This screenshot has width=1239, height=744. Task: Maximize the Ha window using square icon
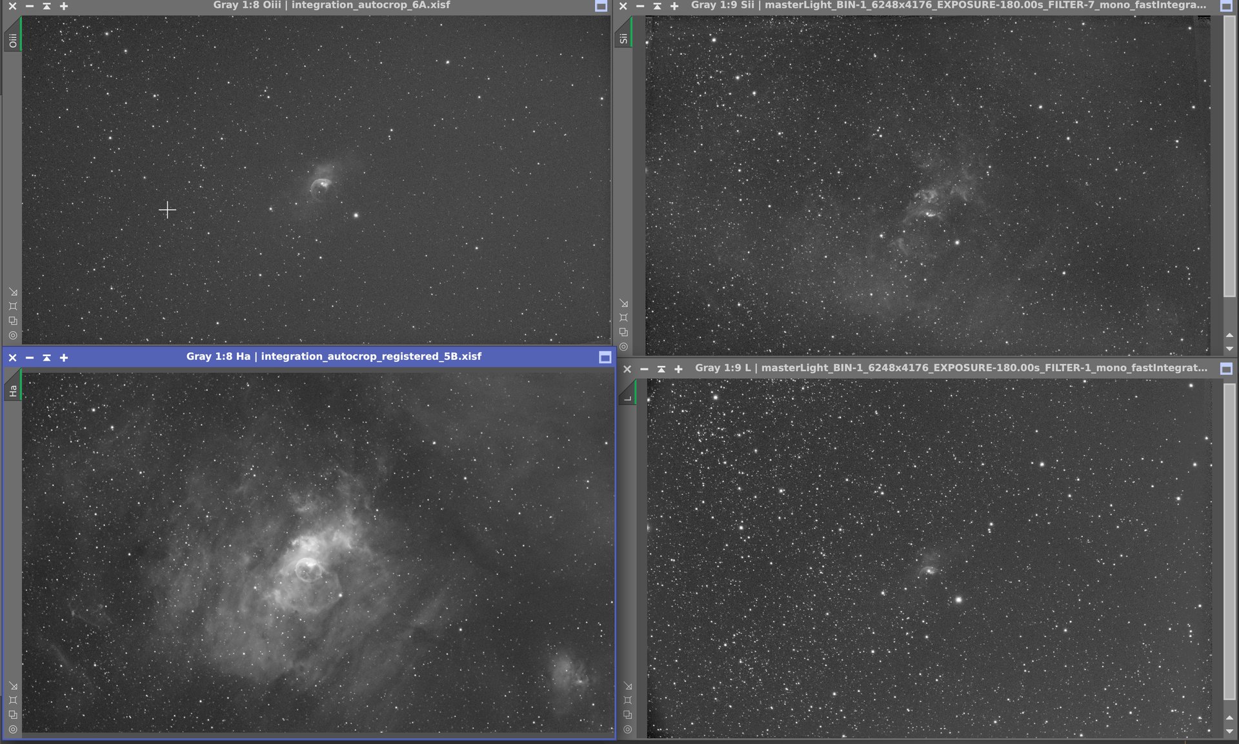(x=605, y=357)
